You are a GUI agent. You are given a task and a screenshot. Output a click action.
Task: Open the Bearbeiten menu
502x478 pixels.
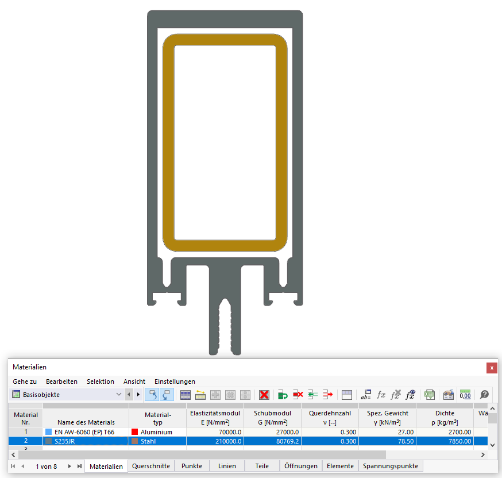click(61, 381)
